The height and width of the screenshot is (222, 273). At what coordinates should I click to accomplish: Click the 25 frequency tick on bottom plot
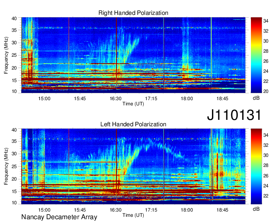(14, 166)
